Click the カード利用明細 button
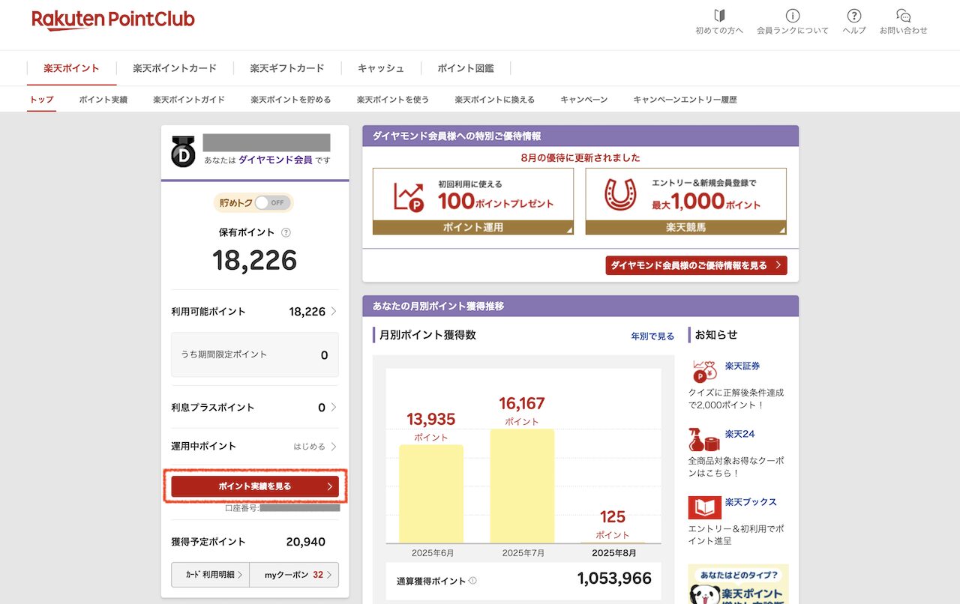Viewport: 960px width, 604px height. (x=210, y=575)
